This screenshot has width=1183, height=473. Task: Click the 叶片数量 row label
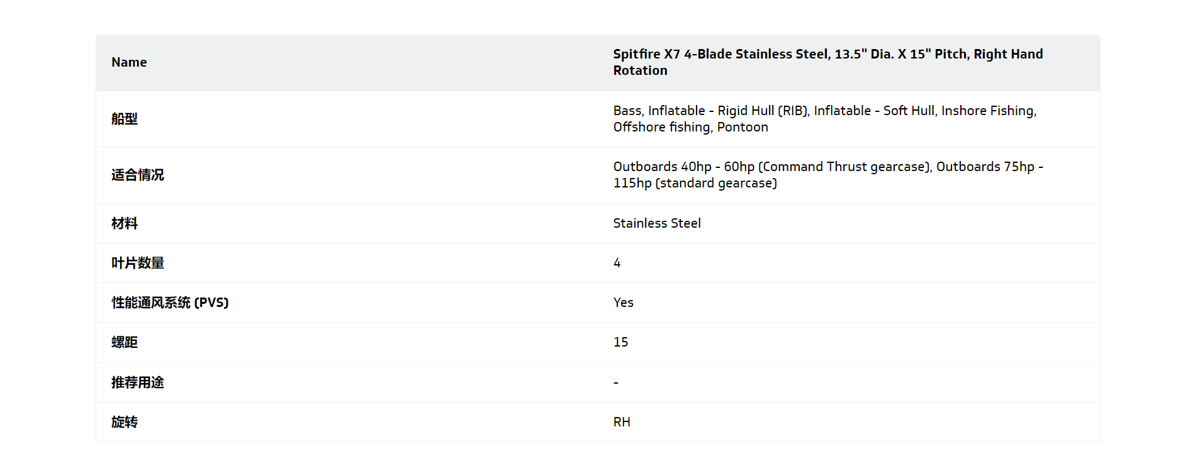[138, 263]
